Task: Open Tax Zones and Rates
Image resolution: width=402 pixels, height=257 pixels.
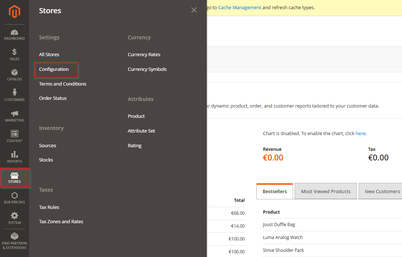Action: pos(61,221)
